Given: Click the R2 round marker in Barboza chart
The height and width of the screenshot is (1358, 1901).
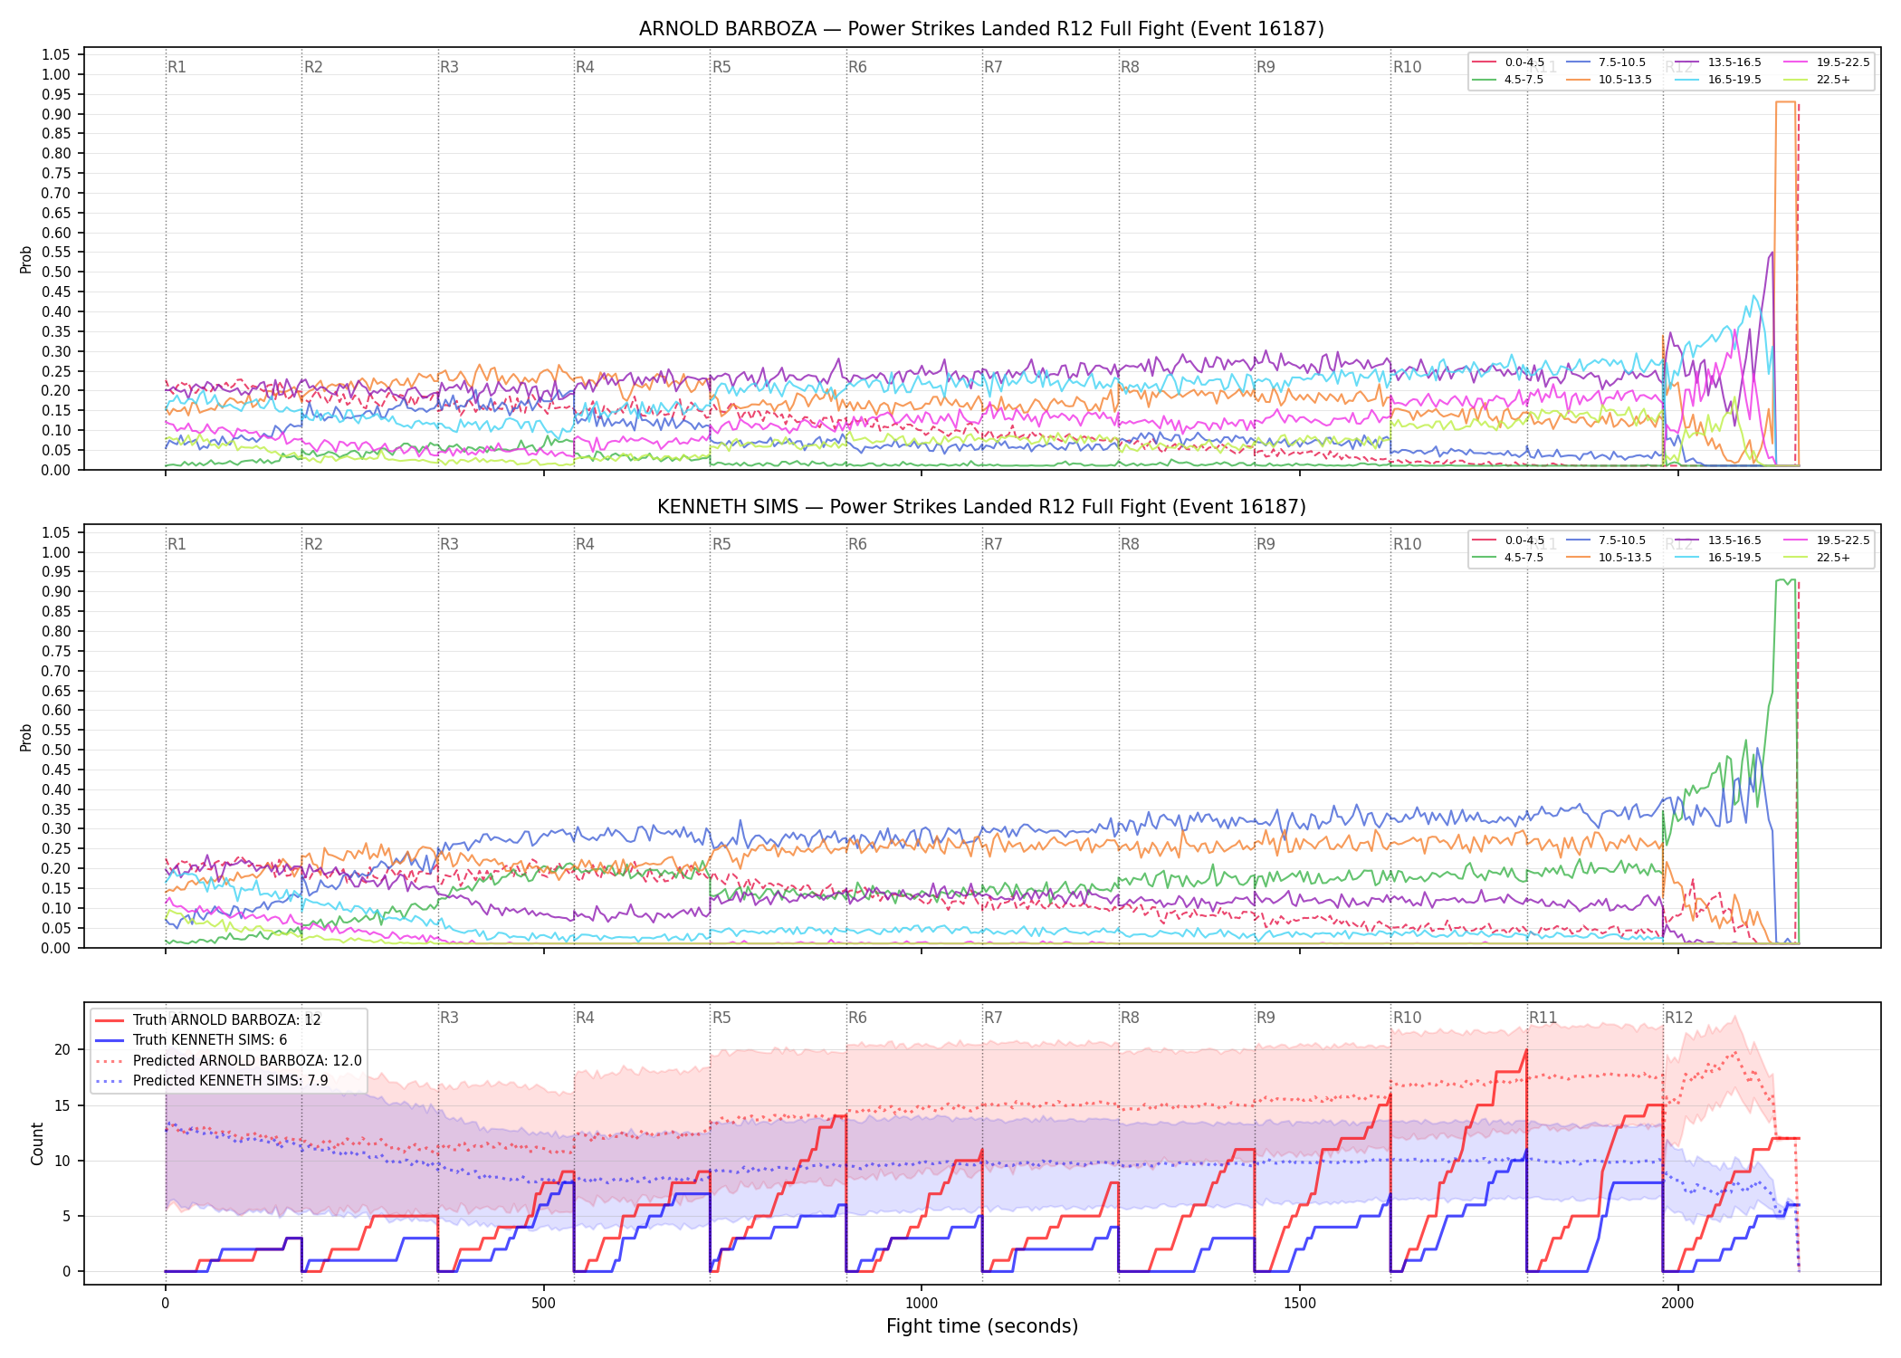Looking at the screenshot, I should 313,67.
